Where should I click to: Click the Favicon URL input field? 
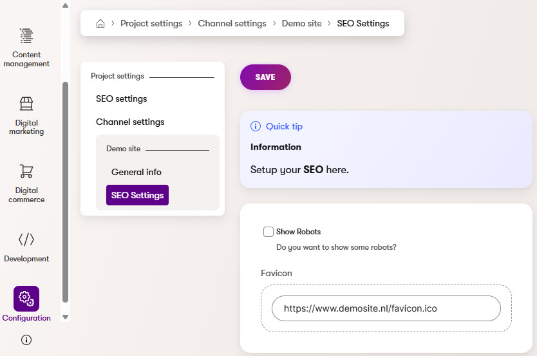click(386, 308)
